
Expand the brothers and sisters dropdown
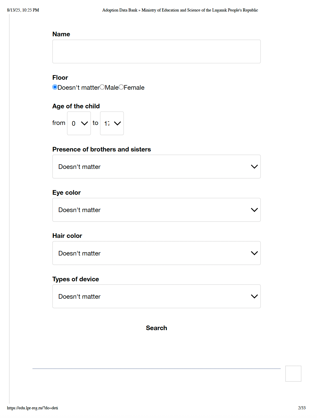(x=156, y=167)
